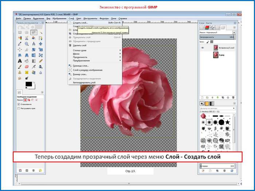Select the Eraser tool

27,67
